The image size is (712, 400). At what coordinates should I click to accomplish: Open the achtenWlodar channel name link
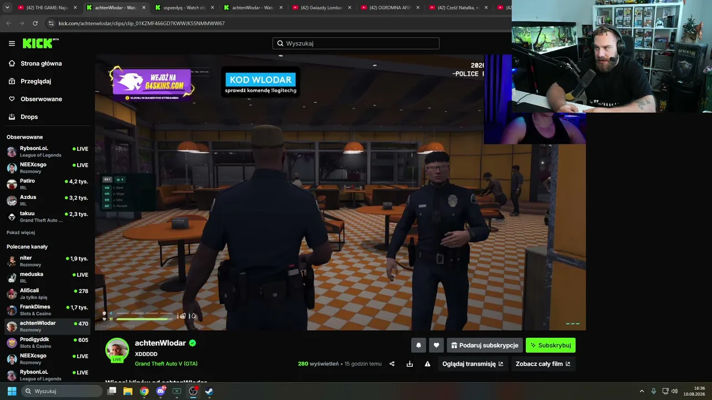(160, 343)
